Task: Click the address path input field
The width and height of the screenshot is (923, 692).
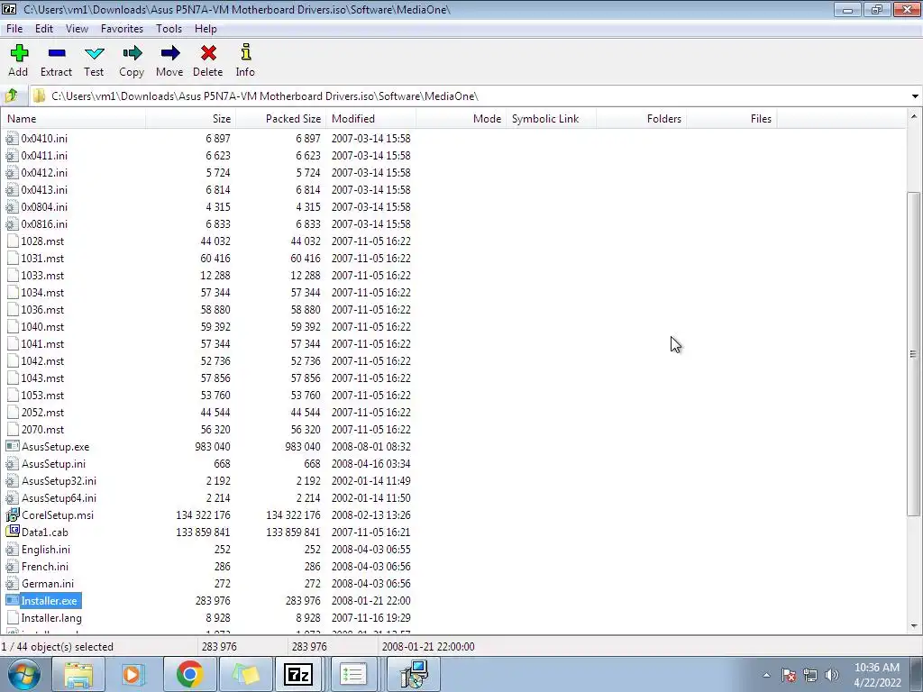Action: (x=468, y=96)
